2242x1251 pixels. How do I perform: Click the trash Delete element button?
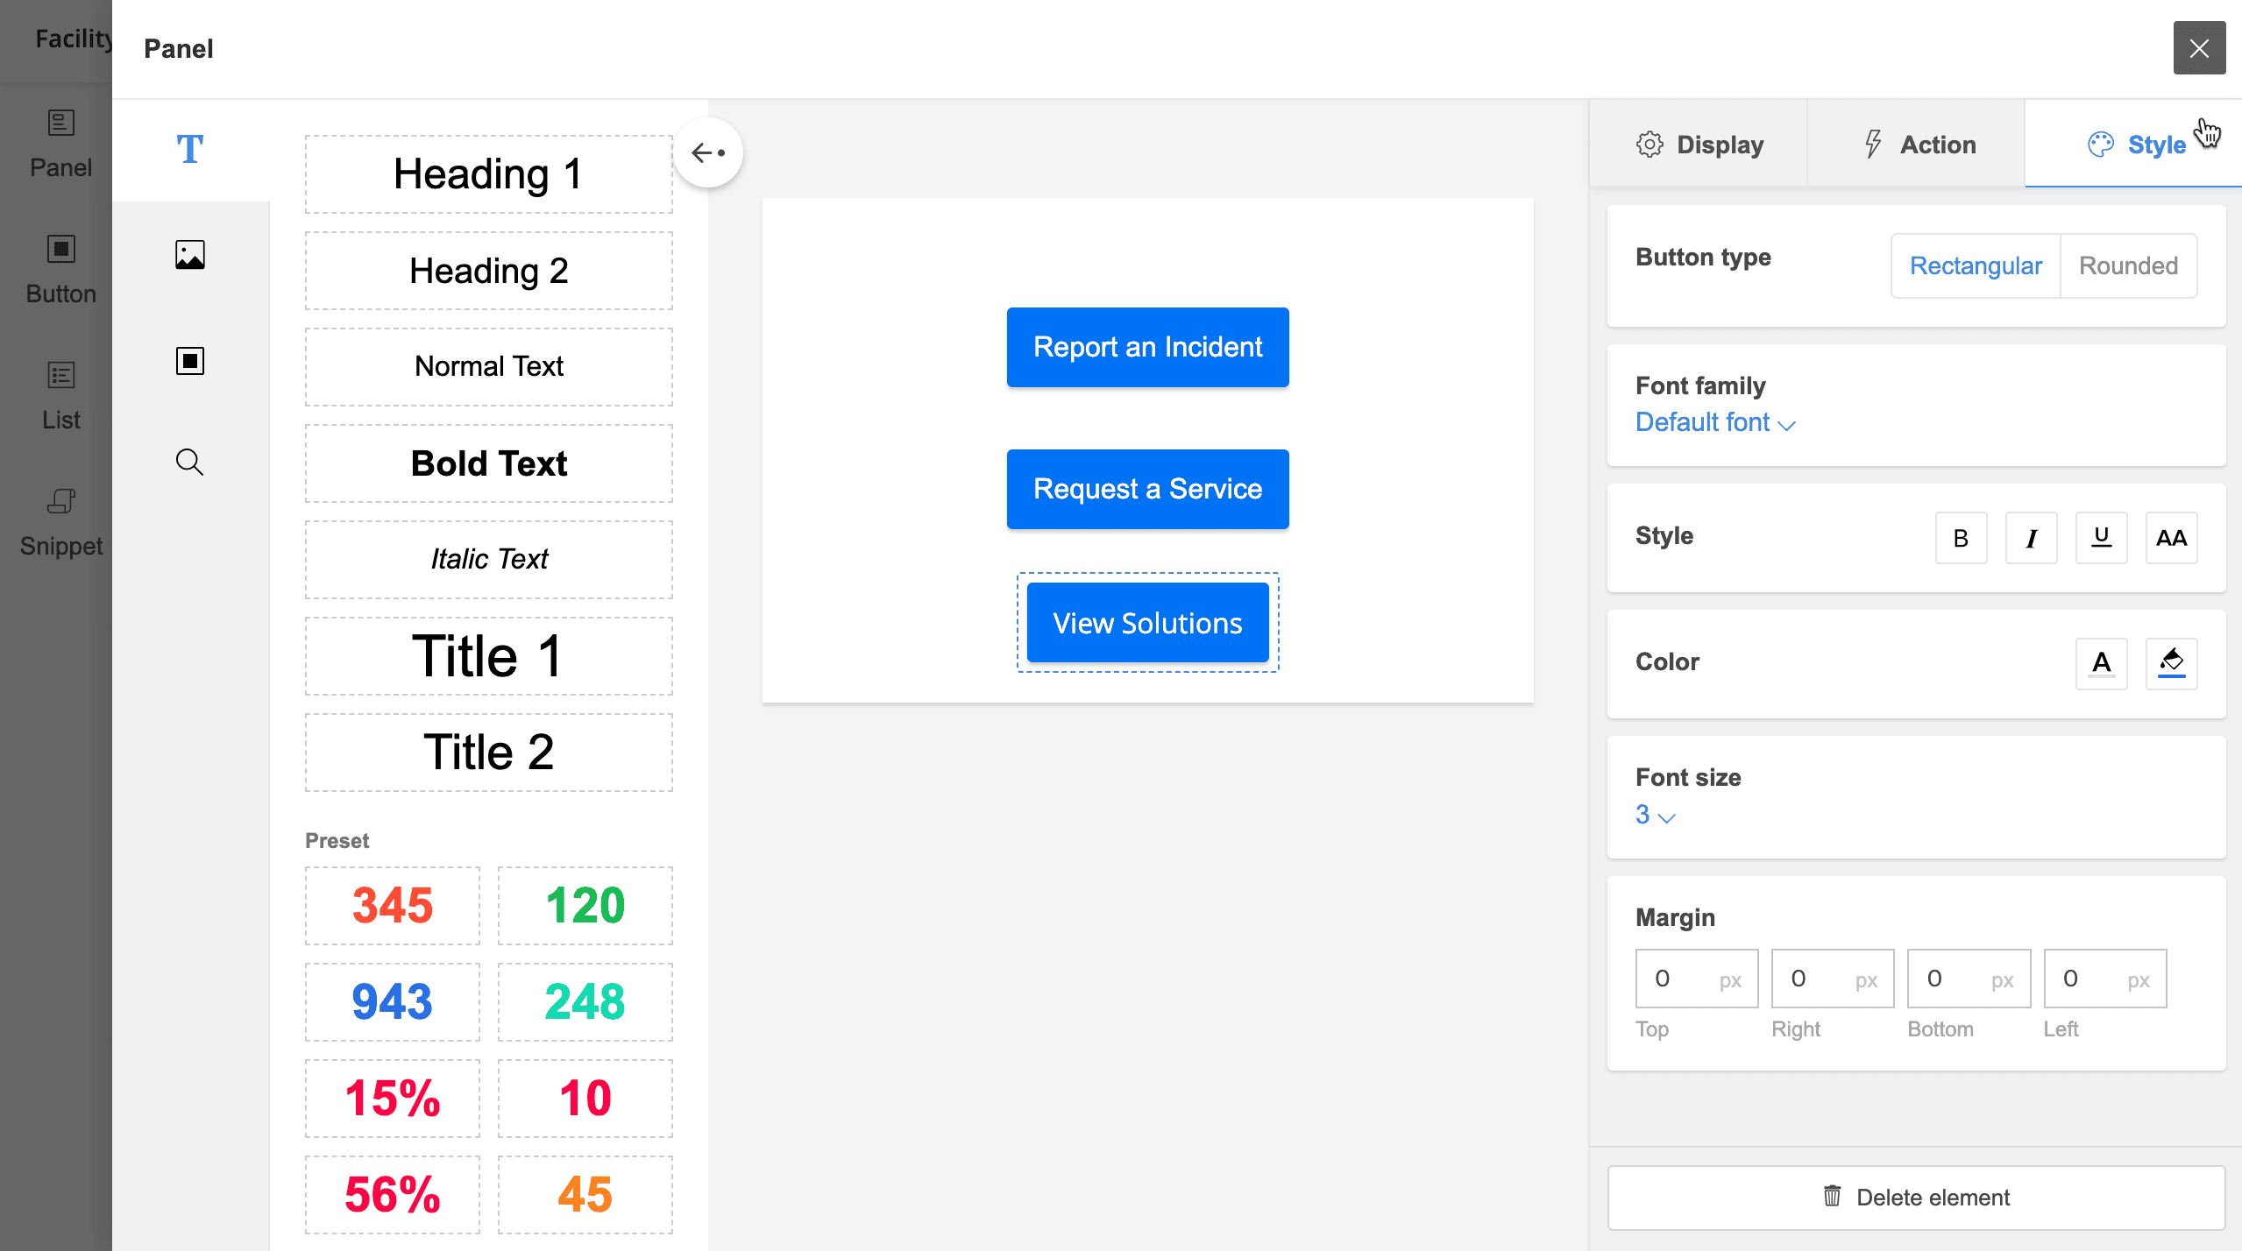1916,1198
